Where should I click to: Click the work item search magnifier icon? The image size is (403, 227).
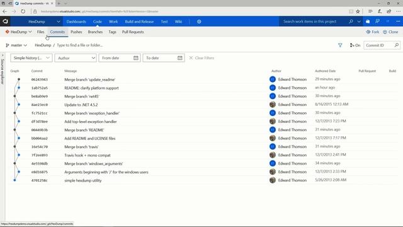click(x=351, y=21)
